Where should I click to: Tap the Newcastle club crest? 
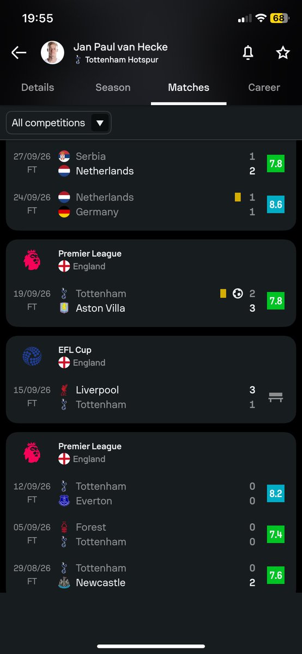coord(64,583)
